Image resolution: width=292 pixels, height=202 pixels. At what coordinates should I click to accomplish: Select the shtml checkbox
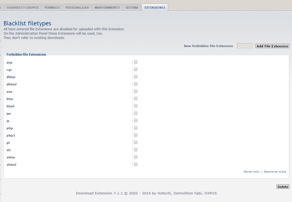pos(136,164)
